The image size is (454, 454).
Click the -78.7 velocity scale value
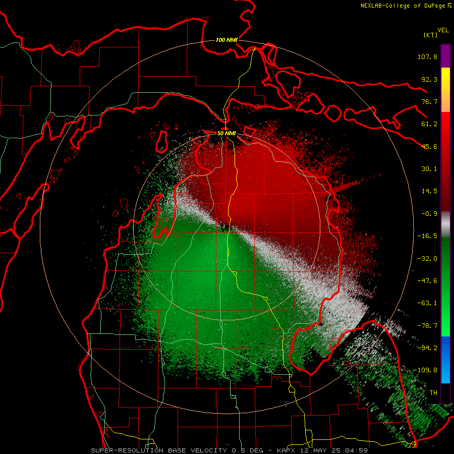point(427,326)
